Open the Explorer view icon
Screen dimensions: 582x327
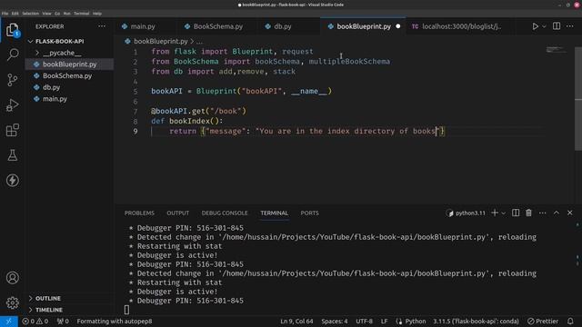(x=12, y=30)
